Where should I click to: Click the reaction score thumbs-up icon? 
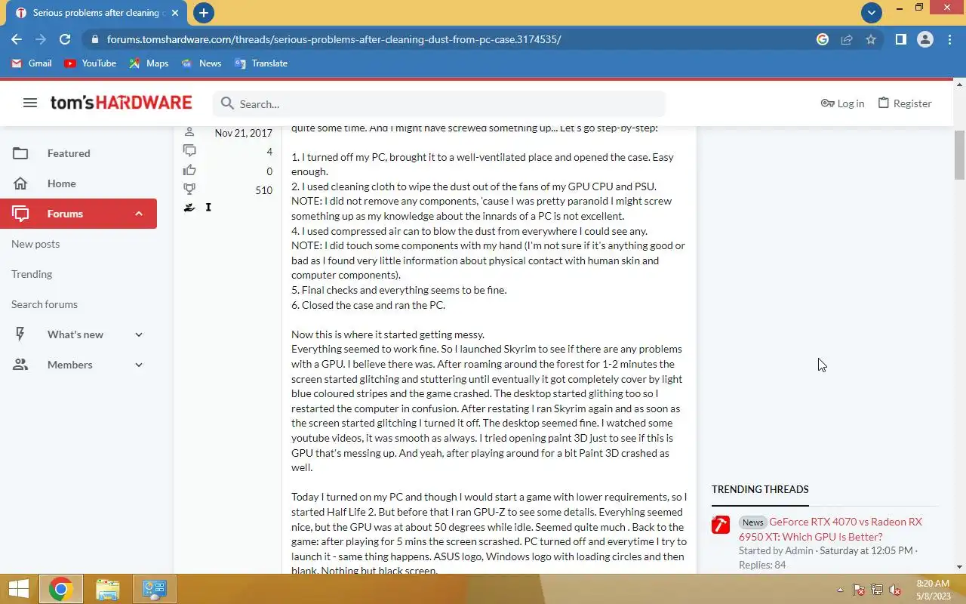[x=189, y=171]
